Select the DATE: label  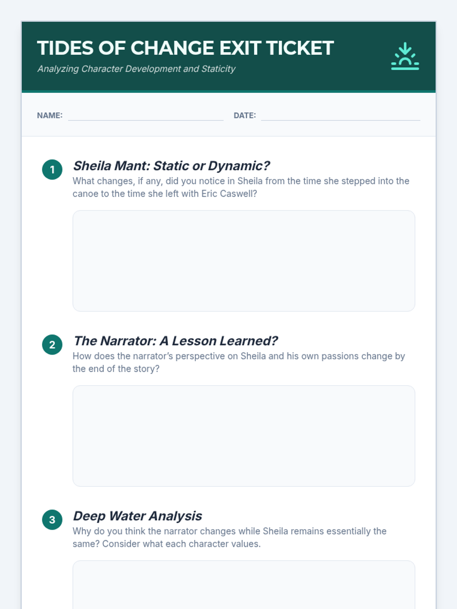244,116
